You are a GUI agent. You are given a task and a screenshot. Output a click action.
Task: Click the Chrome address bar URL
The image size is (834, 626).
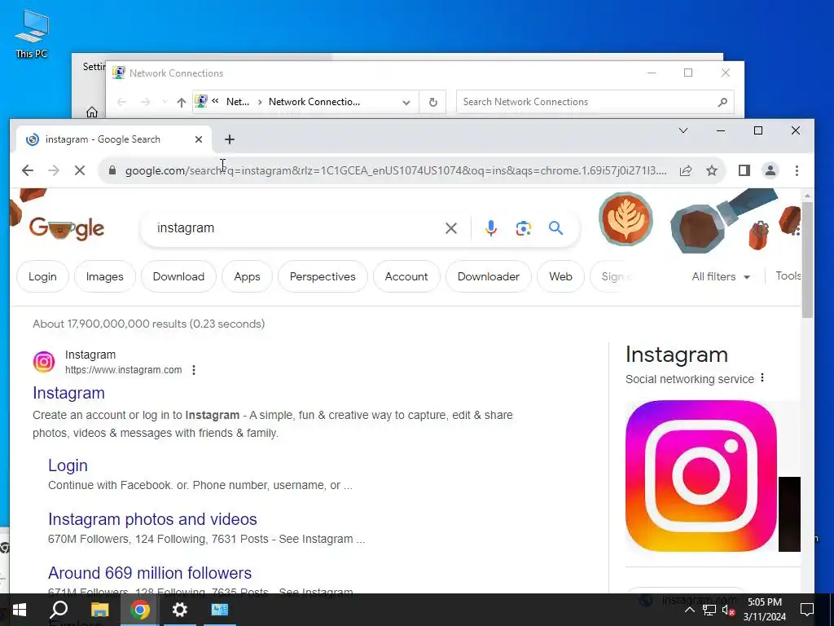[x=396, y=170]
